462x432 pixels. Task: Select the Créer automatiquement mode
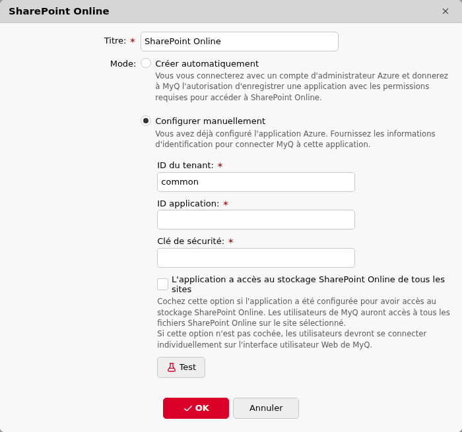tap(146, 63)
